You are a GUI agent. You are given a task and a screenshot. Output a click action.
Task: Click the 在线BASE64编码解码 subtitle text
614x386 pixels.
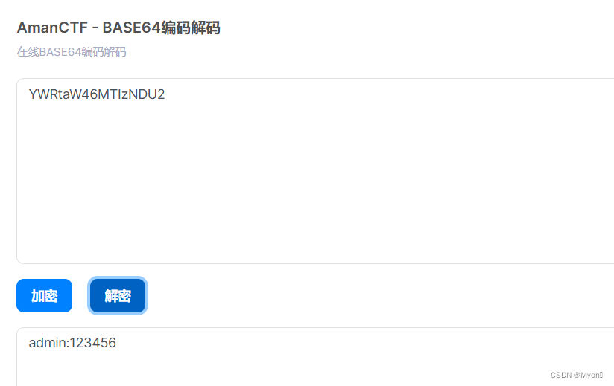click(72, 51)
